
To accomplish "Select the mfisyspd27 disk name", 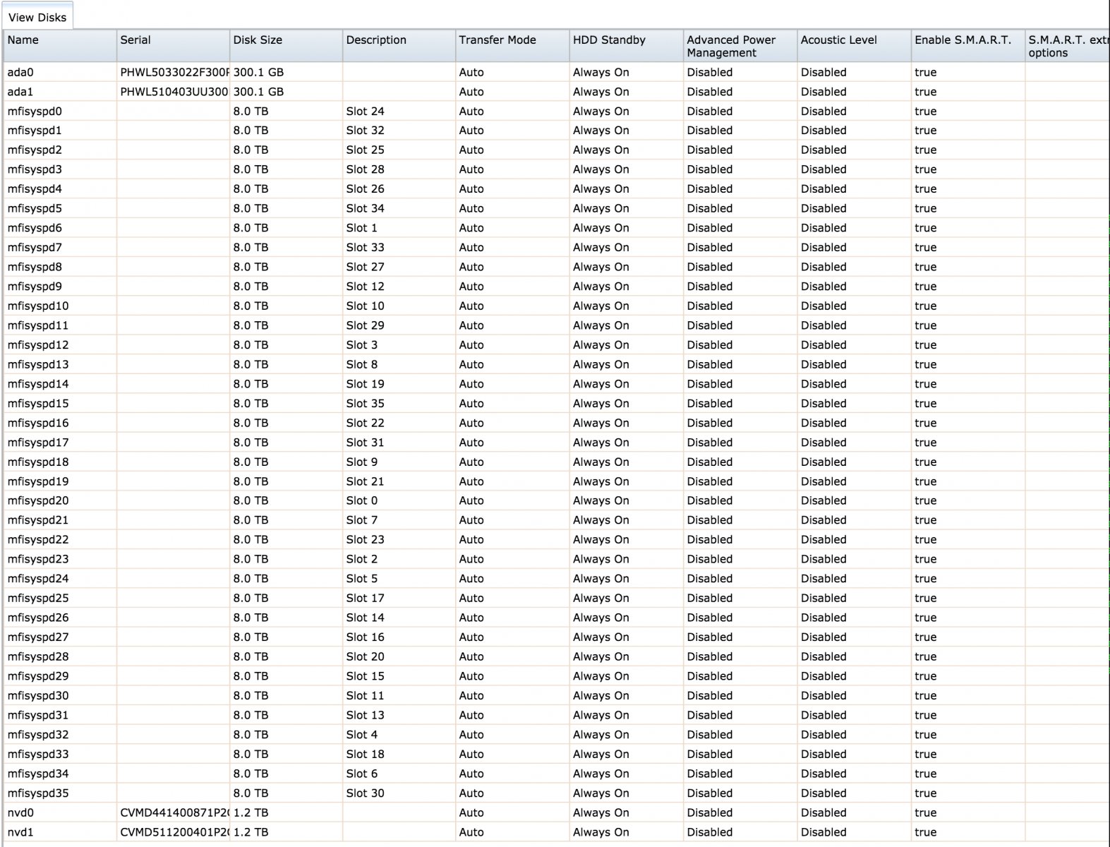I will [38, 637].
